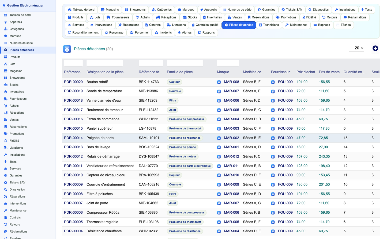This screenshot has height=239, width=387.
Task: Open the Rapports tab
Action: coord(206,33)
